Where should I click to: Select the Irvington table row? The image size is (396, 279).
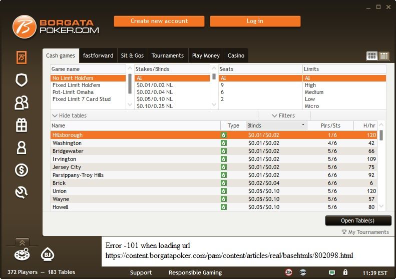(214, 159)
